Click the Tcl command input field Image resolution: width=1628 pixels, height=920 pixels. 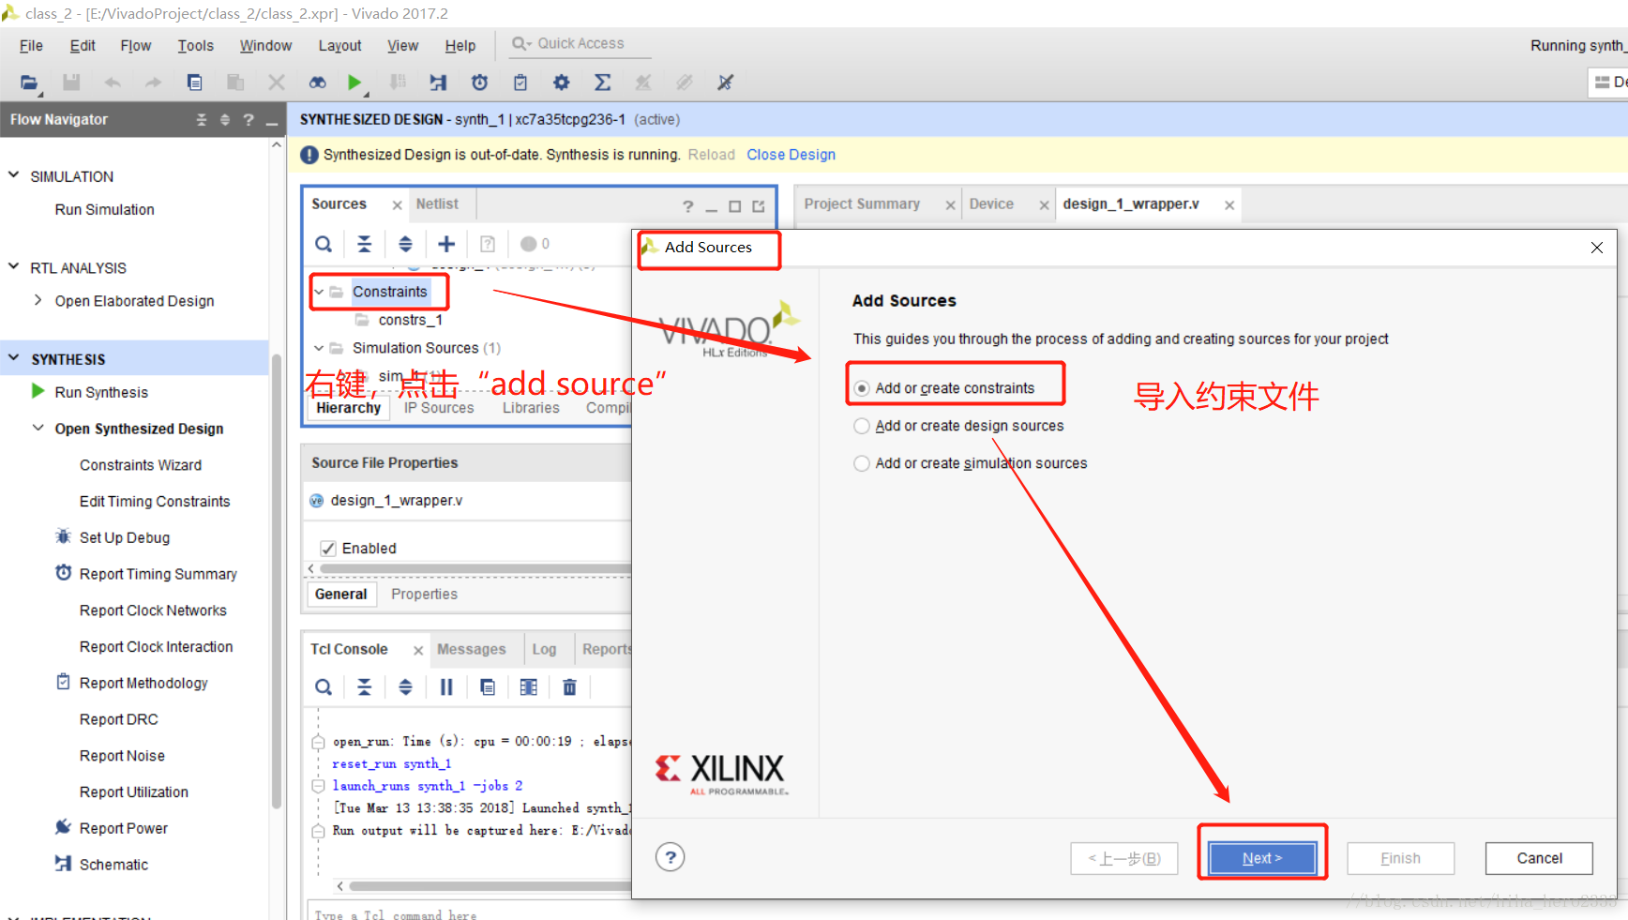click(469, 912)
